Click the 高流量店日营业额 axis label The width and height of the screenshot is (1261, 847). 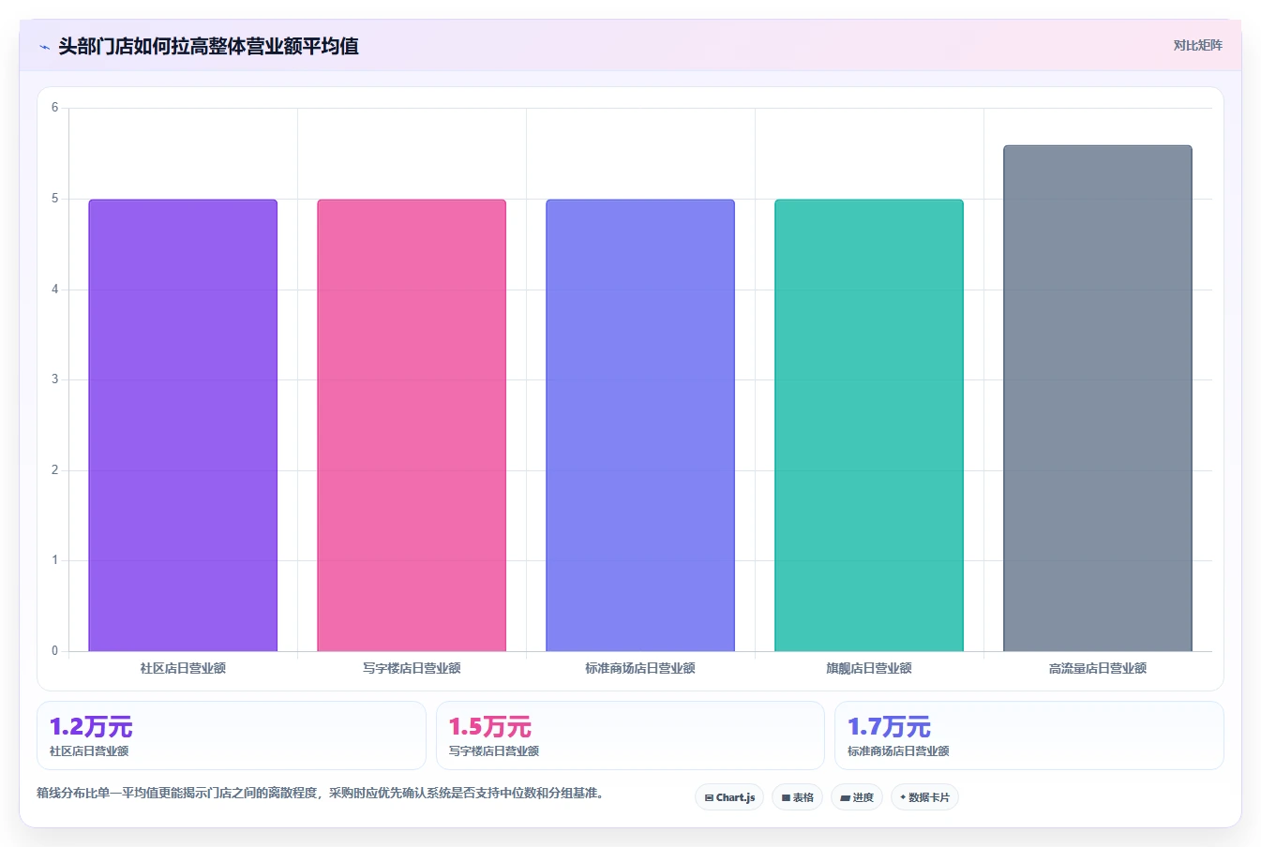1098,668
